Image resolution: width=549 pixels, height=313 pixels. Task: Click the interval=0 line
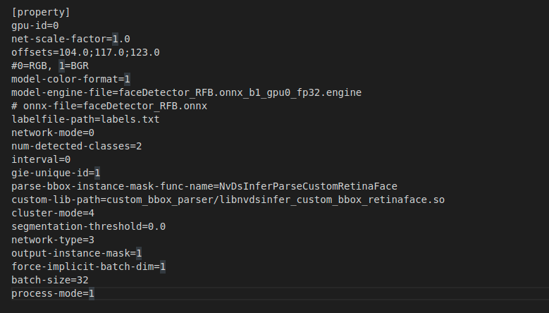click(x=41, y=159)
